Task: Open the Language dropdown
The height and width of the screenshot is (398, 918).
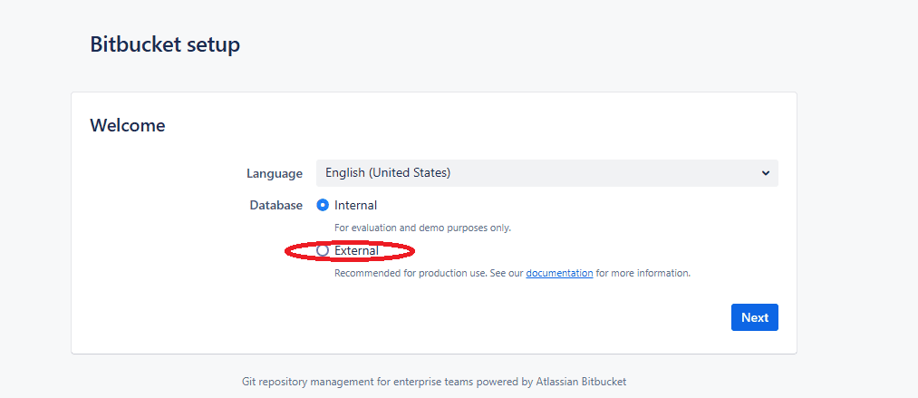Action: (546, 173)
